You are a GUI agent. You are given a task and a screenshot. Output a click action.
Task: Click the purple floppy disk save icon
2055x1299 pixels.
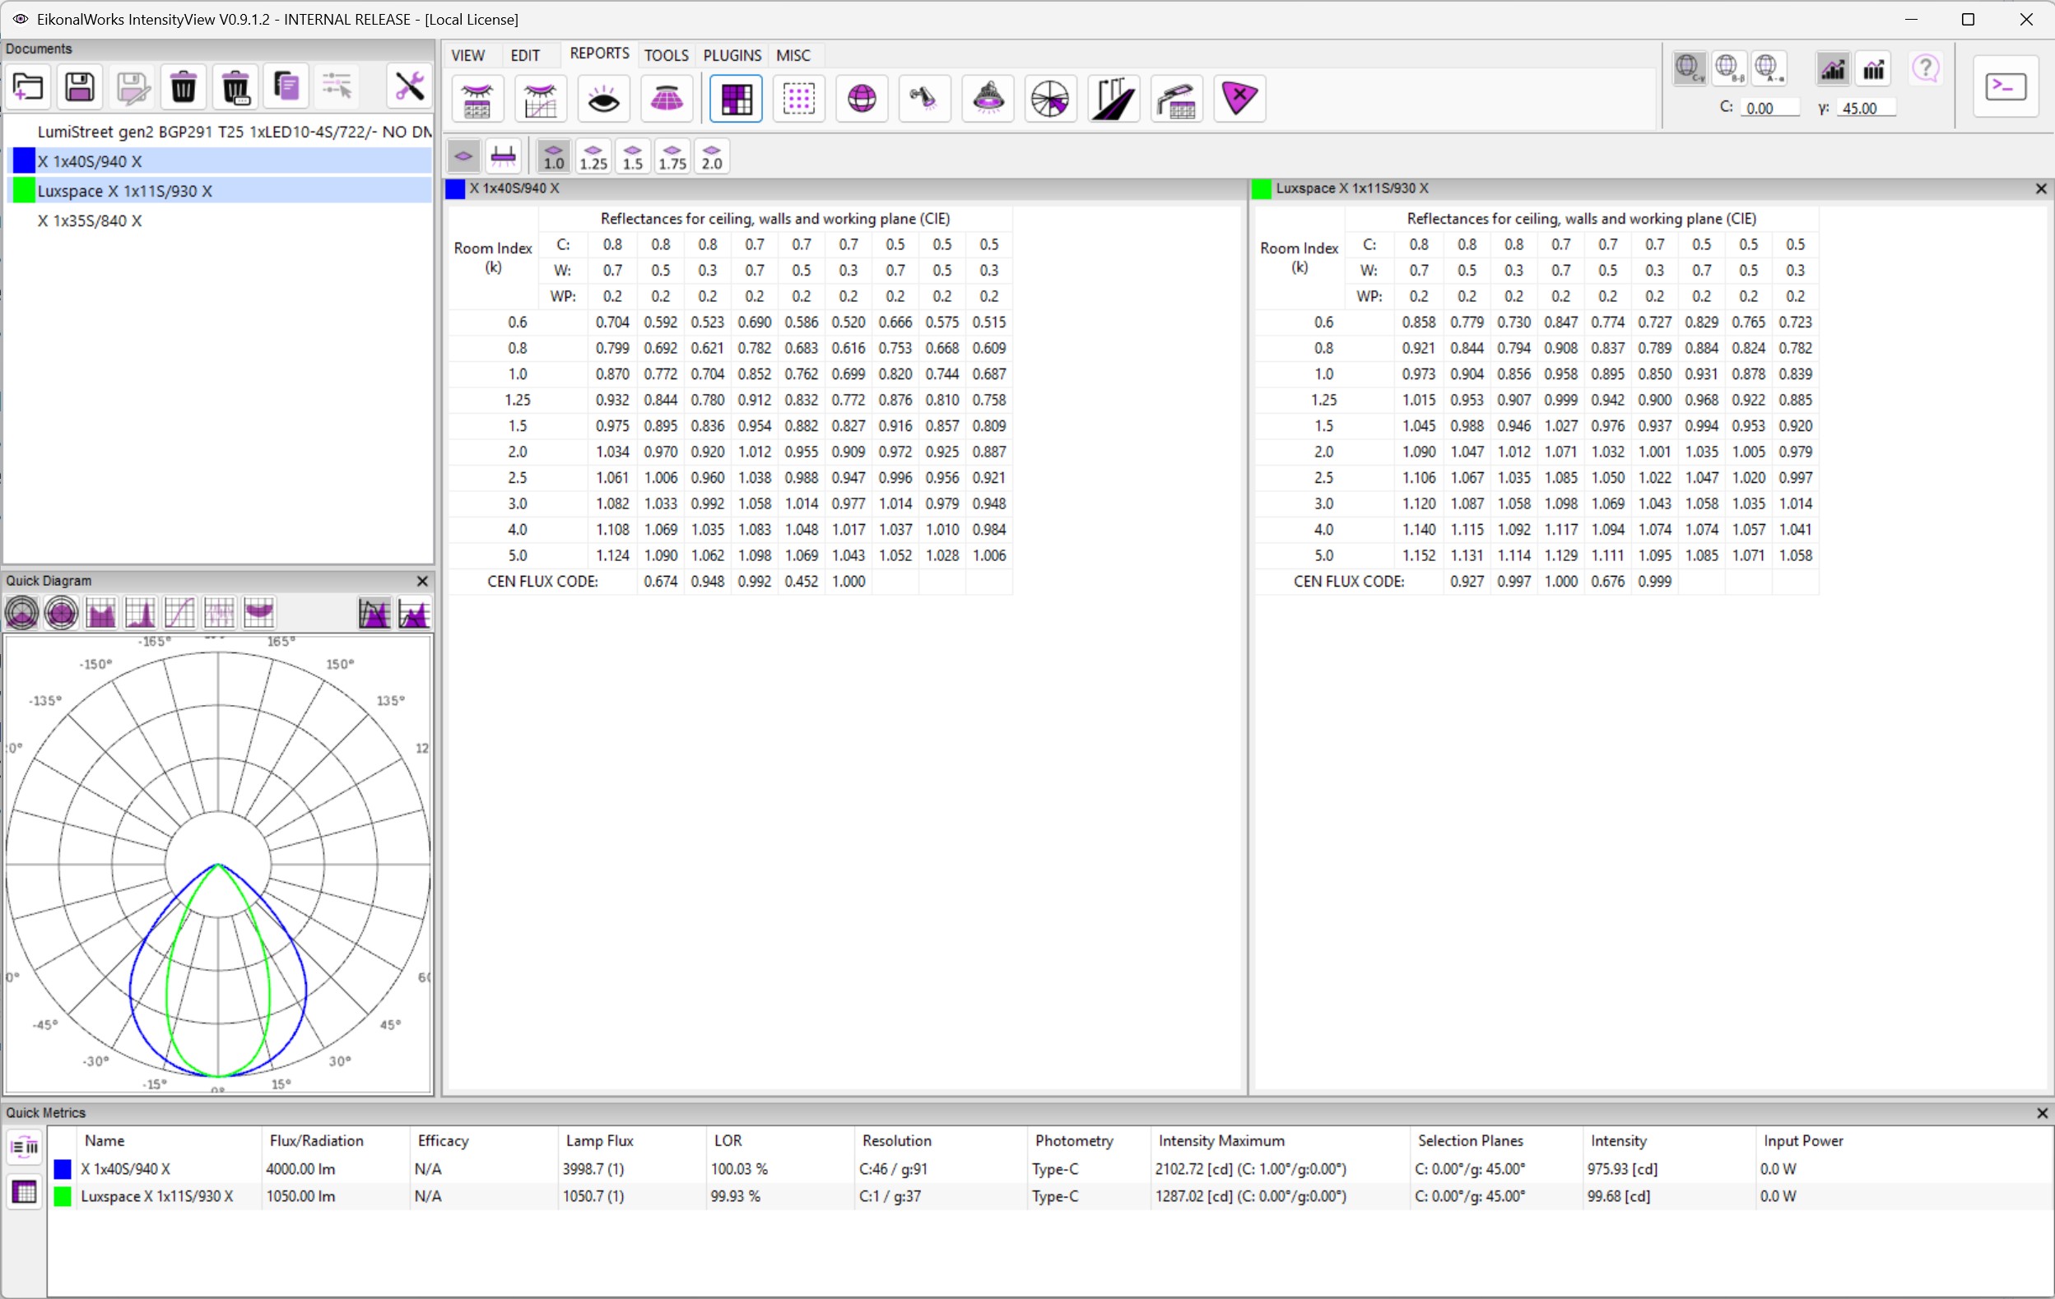[80, 87]
